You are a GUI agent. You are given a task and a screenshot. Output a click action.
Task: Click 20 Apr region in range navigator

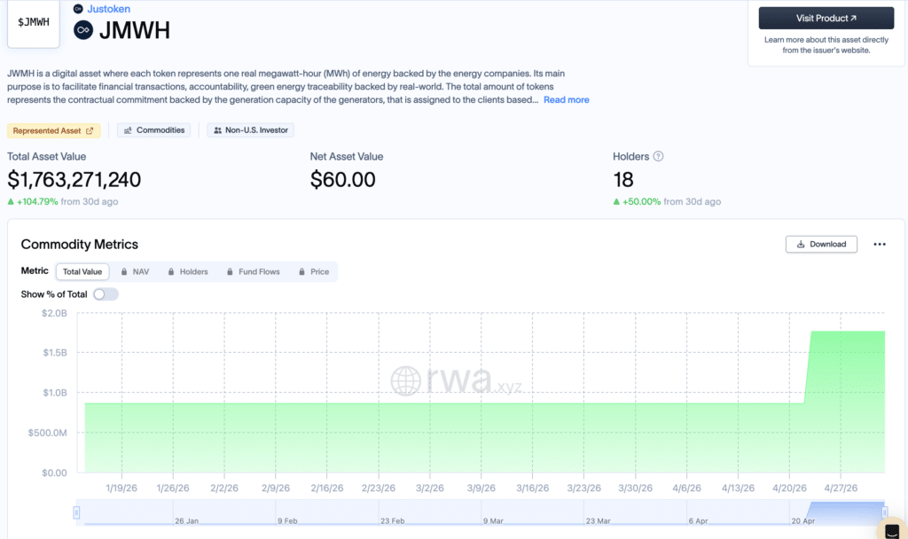click(x=802, y=520)
